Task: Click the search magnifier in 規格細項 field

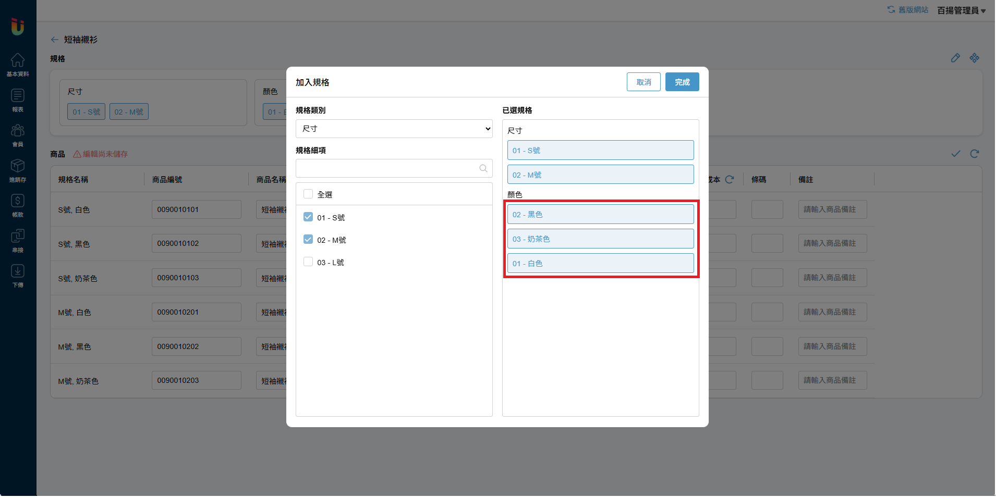Action: pos(483,168)
